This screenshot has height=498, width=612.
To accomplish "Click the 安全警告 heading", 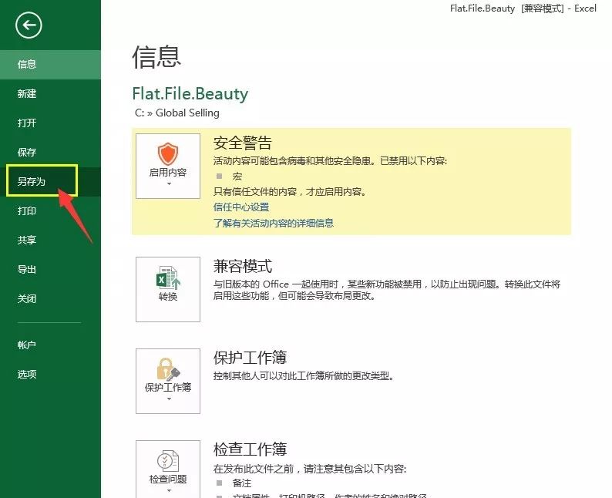I will click(x=242, y=143).
